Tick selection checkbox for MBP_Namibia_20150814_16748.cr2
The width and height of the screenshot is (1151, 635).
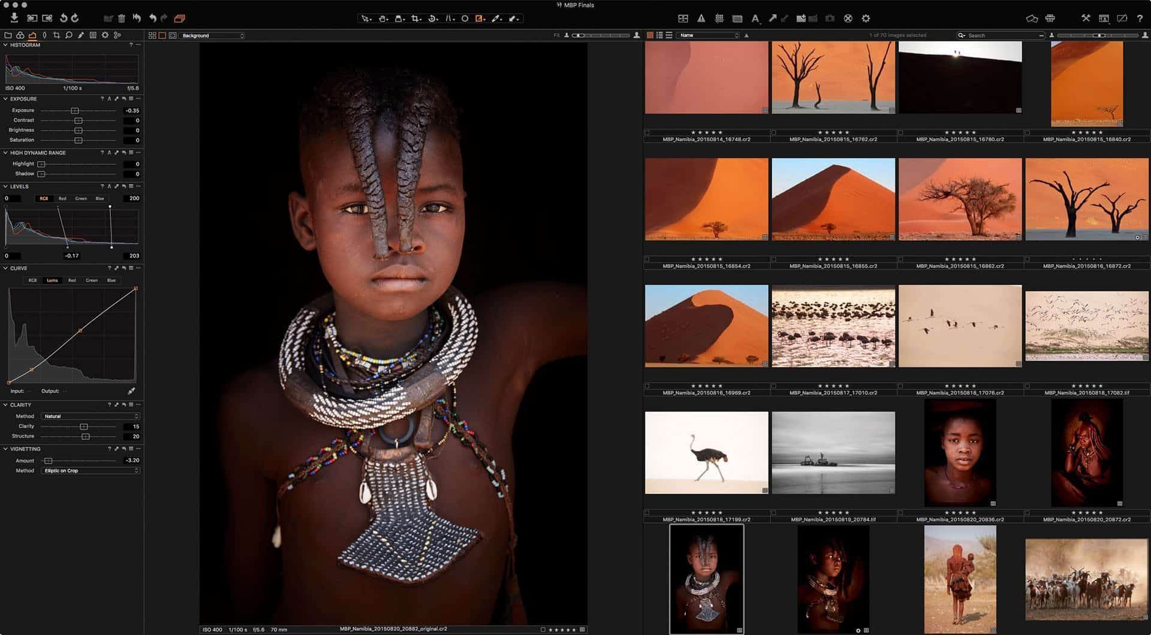click(x=647, y=132)
